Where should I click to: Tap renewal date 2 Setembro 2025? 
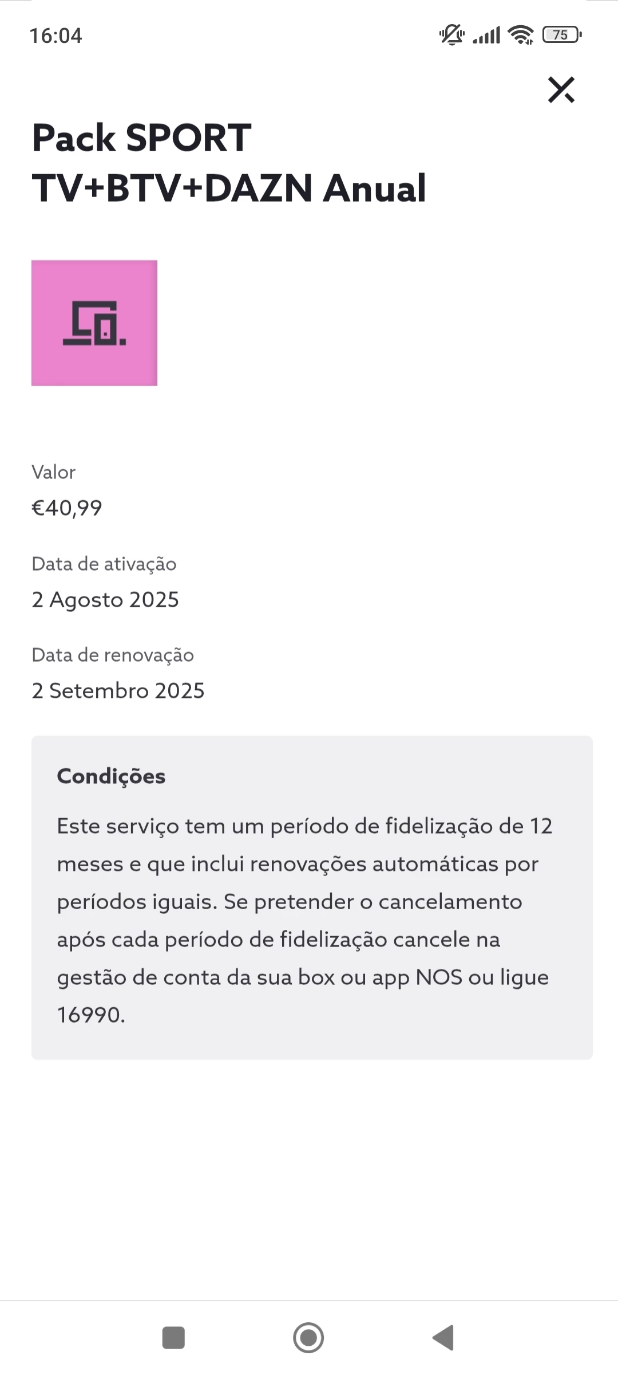tap(118, 690)
